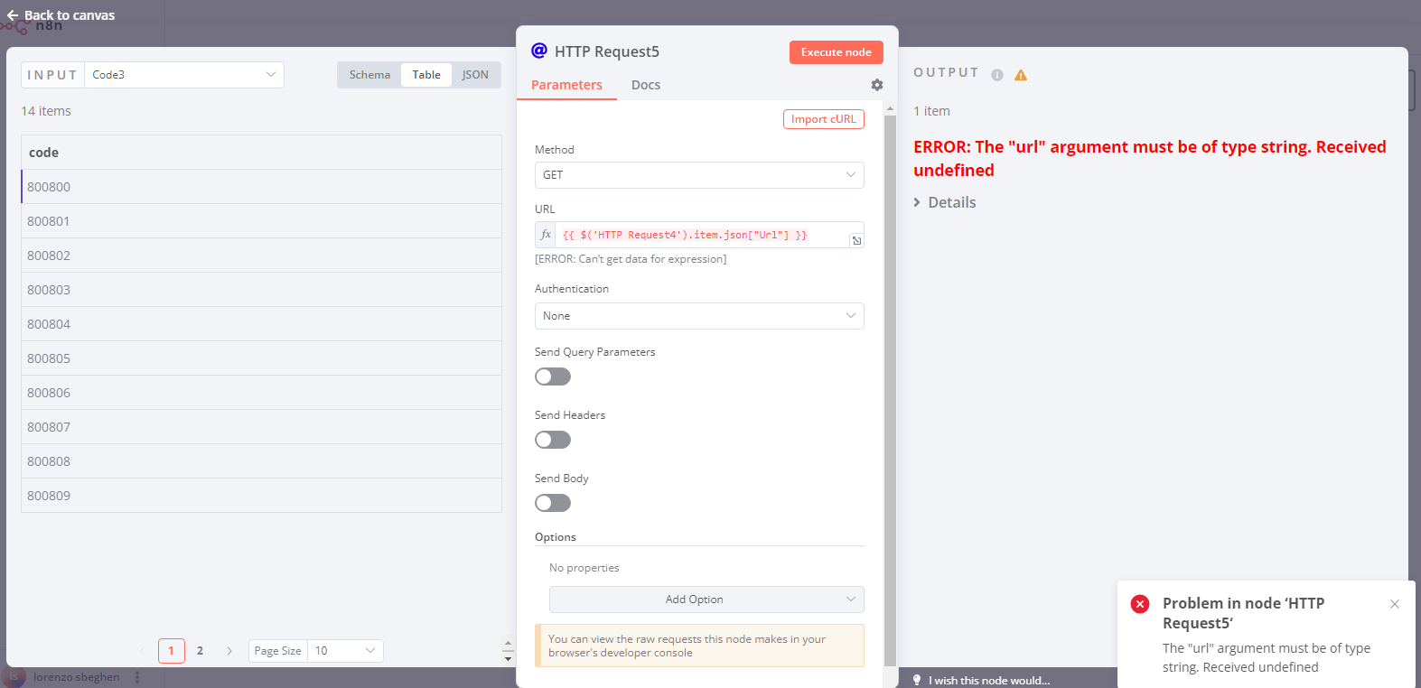Viewport: 1421px width, 688px height.
Task: Click the '14 items' count text
Action: pos(46,111)
